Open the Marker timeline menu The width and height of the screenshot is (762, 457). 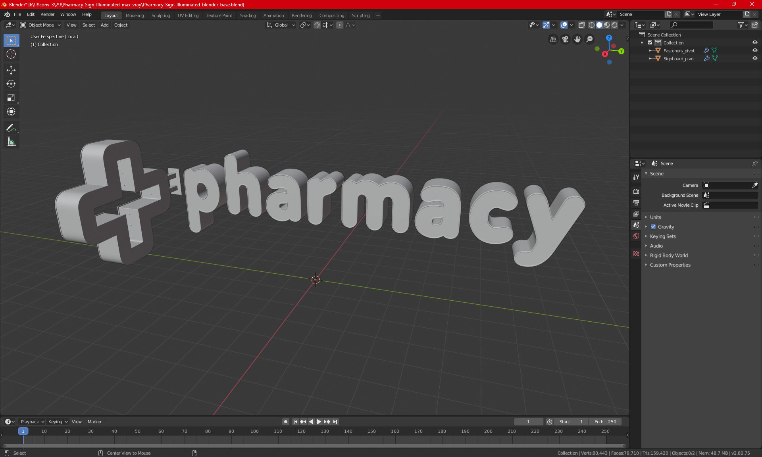pos(94,422)
